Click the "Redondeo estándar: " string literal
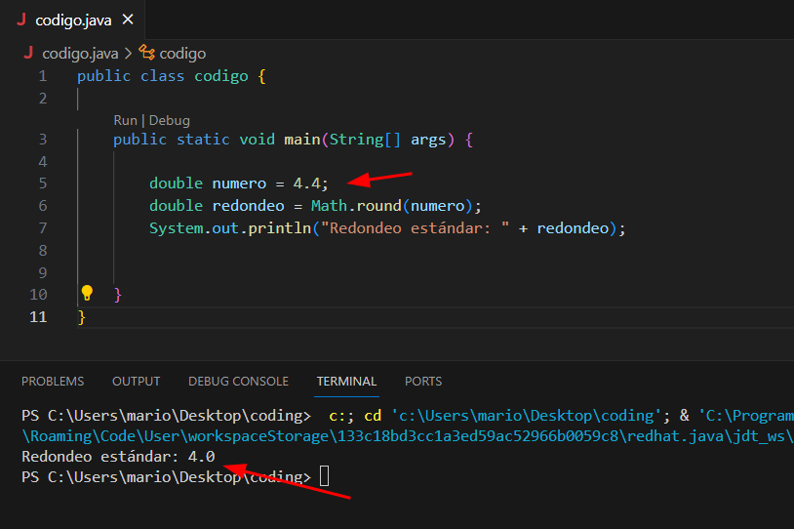Image resolution: width=794 pixels, height=529 pixels. pos(416,228)
